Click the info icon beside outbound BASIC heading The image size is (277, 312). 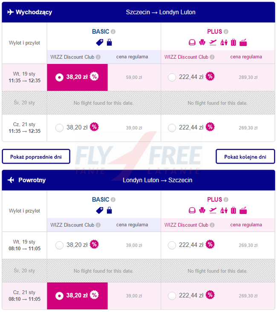click(x=113, y=32)
